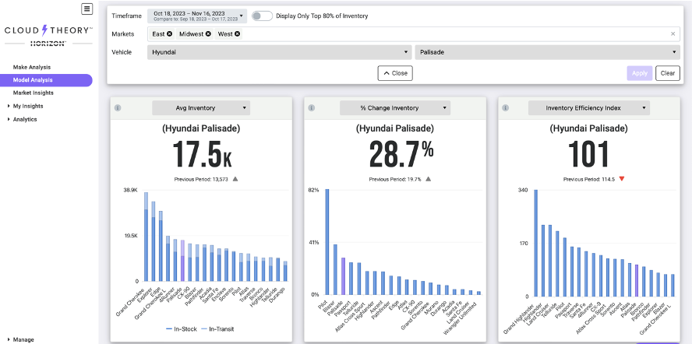Screen dimensions: 692x344
Task: Click the 101 efficiency index value
Action: (x=588, y=155)
